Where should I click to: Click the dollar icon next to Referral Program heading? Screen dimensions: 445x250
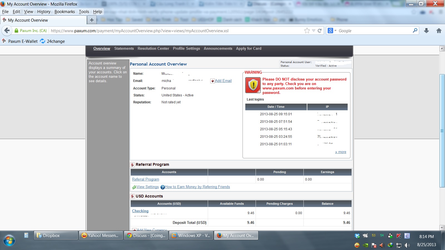coord(132,165)
